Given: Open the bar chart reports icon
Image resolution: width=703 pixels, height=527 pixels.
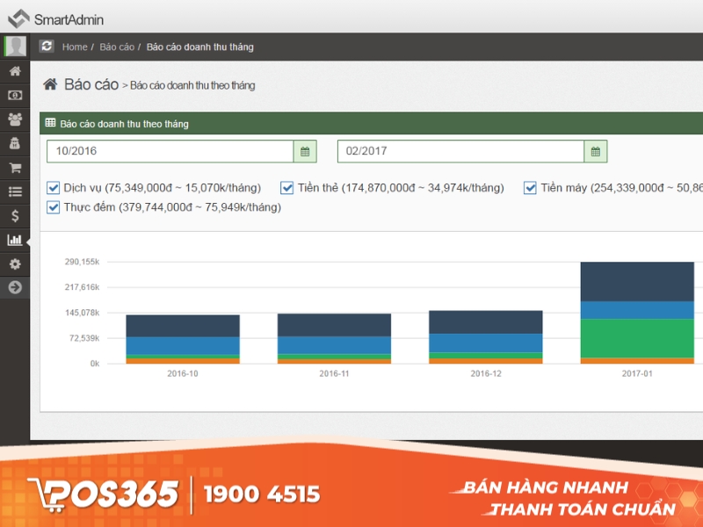Looking at the screenshot, I should (15, 240).
